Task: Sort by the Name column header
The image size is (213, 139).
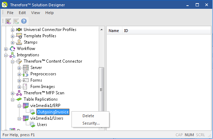Action: [114, 31]
